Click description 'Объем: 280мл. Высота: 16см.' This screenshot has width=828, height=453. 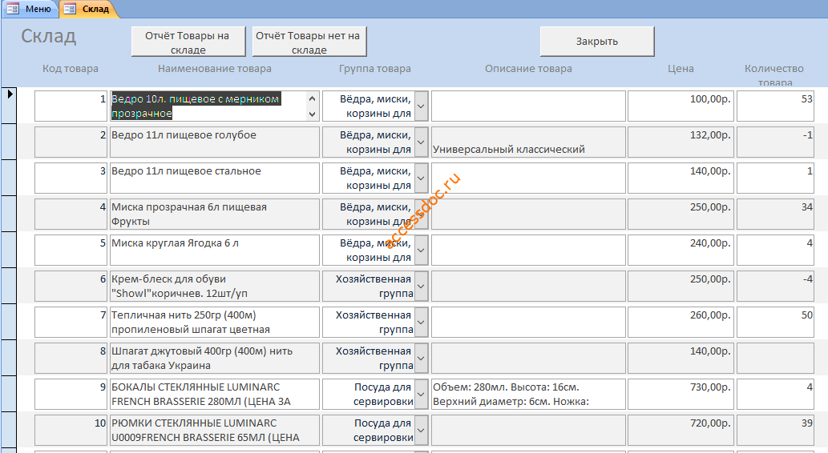(x=528, y=394)
